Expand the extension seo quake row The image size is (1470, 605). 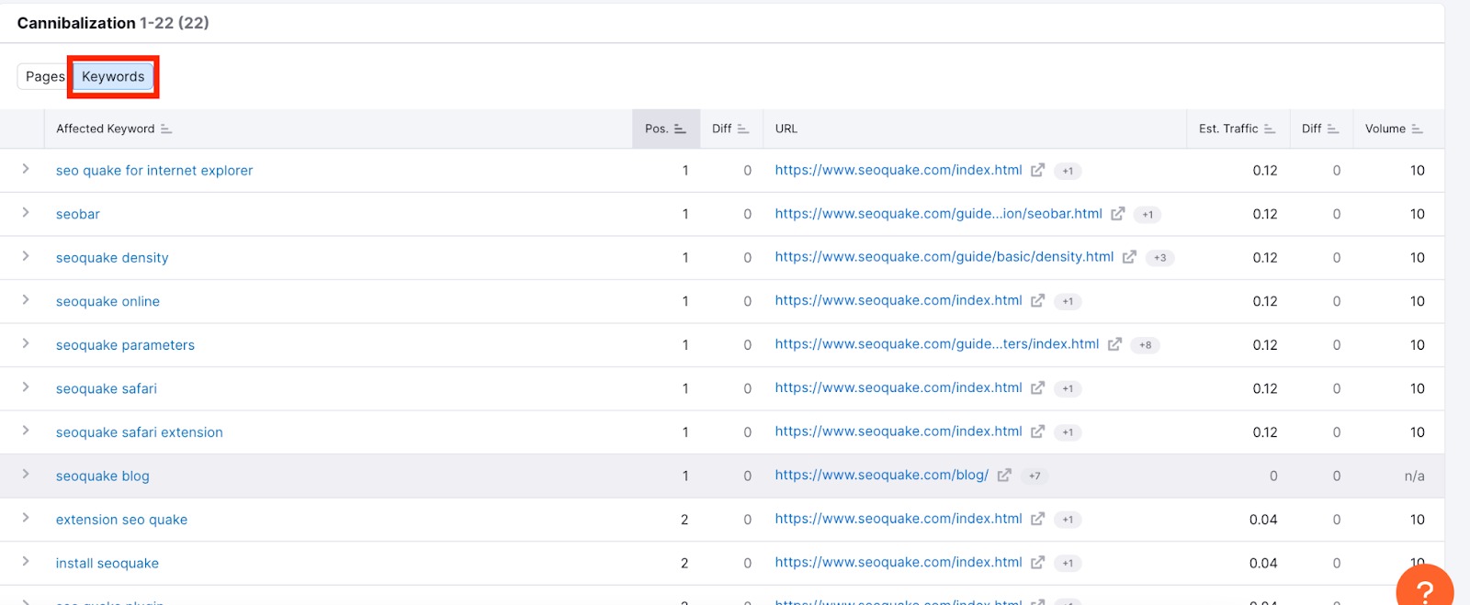pos(26,518)
